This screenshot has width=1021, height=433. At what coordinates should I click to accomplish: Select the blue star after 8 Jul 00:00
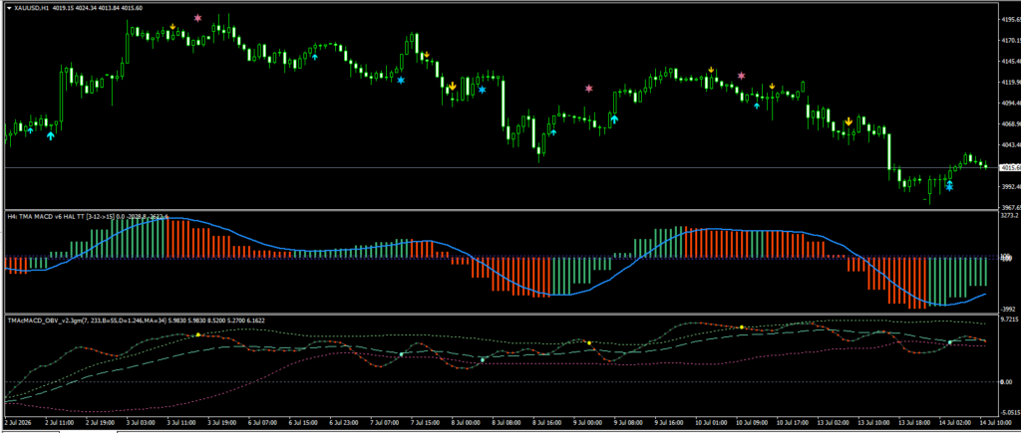tap(482, 90)
